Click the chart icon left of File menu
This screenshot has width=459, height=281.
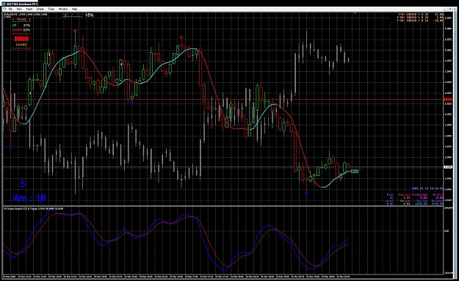tap(4, 9)
